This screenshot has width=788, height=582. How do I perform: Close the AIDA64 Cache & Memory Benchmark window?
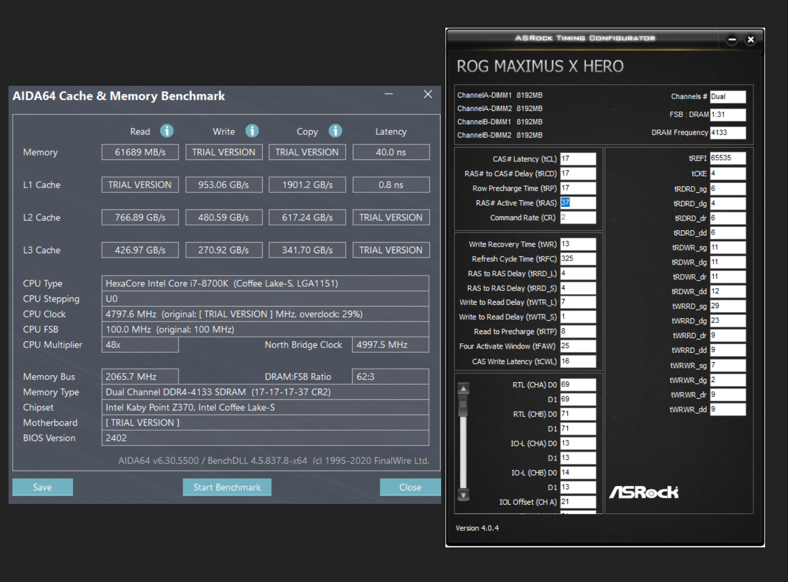pos(428,94)
